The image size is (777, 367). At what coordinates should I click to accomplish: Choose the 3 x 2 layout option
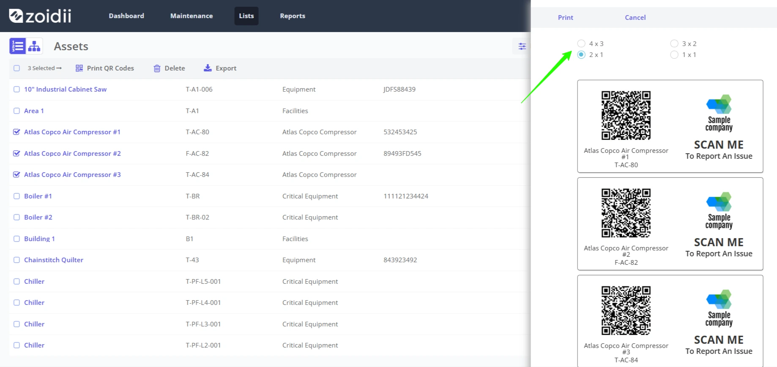click(x=674, y=43)
